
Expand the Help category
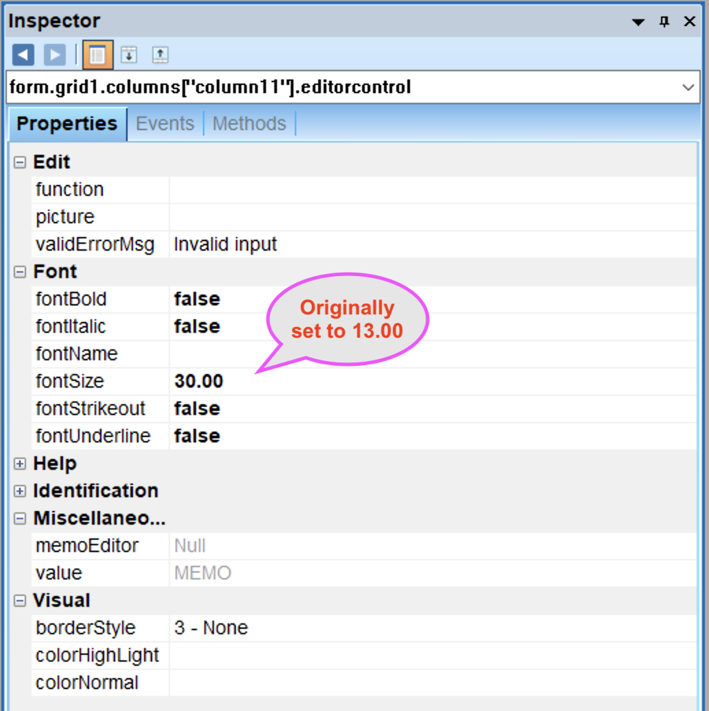point(20,464)
